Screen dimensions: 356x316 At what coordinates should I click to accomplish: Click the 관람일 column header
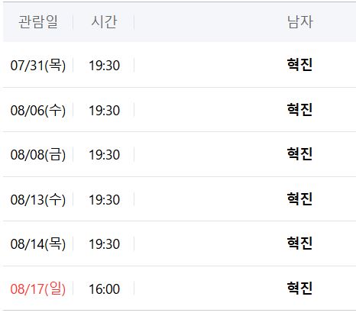pos(38,22)
